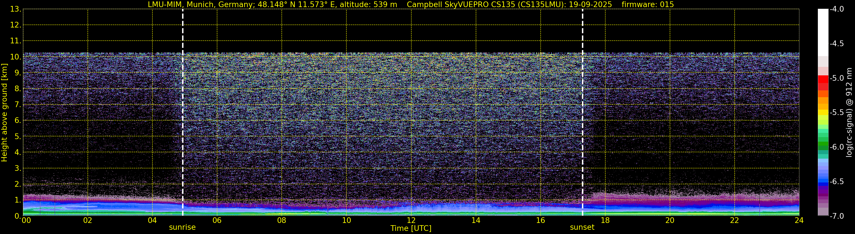Click the "02" tick on the time axis

click(x=88, y=220)
